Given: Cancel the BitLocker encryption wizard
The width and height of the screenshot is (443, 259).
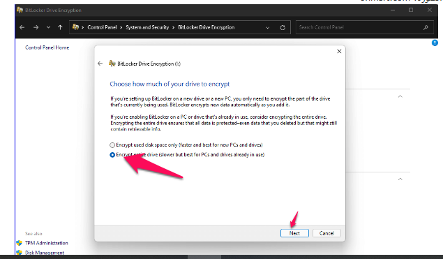Looking at the screenshot, I should coord(326,233).
